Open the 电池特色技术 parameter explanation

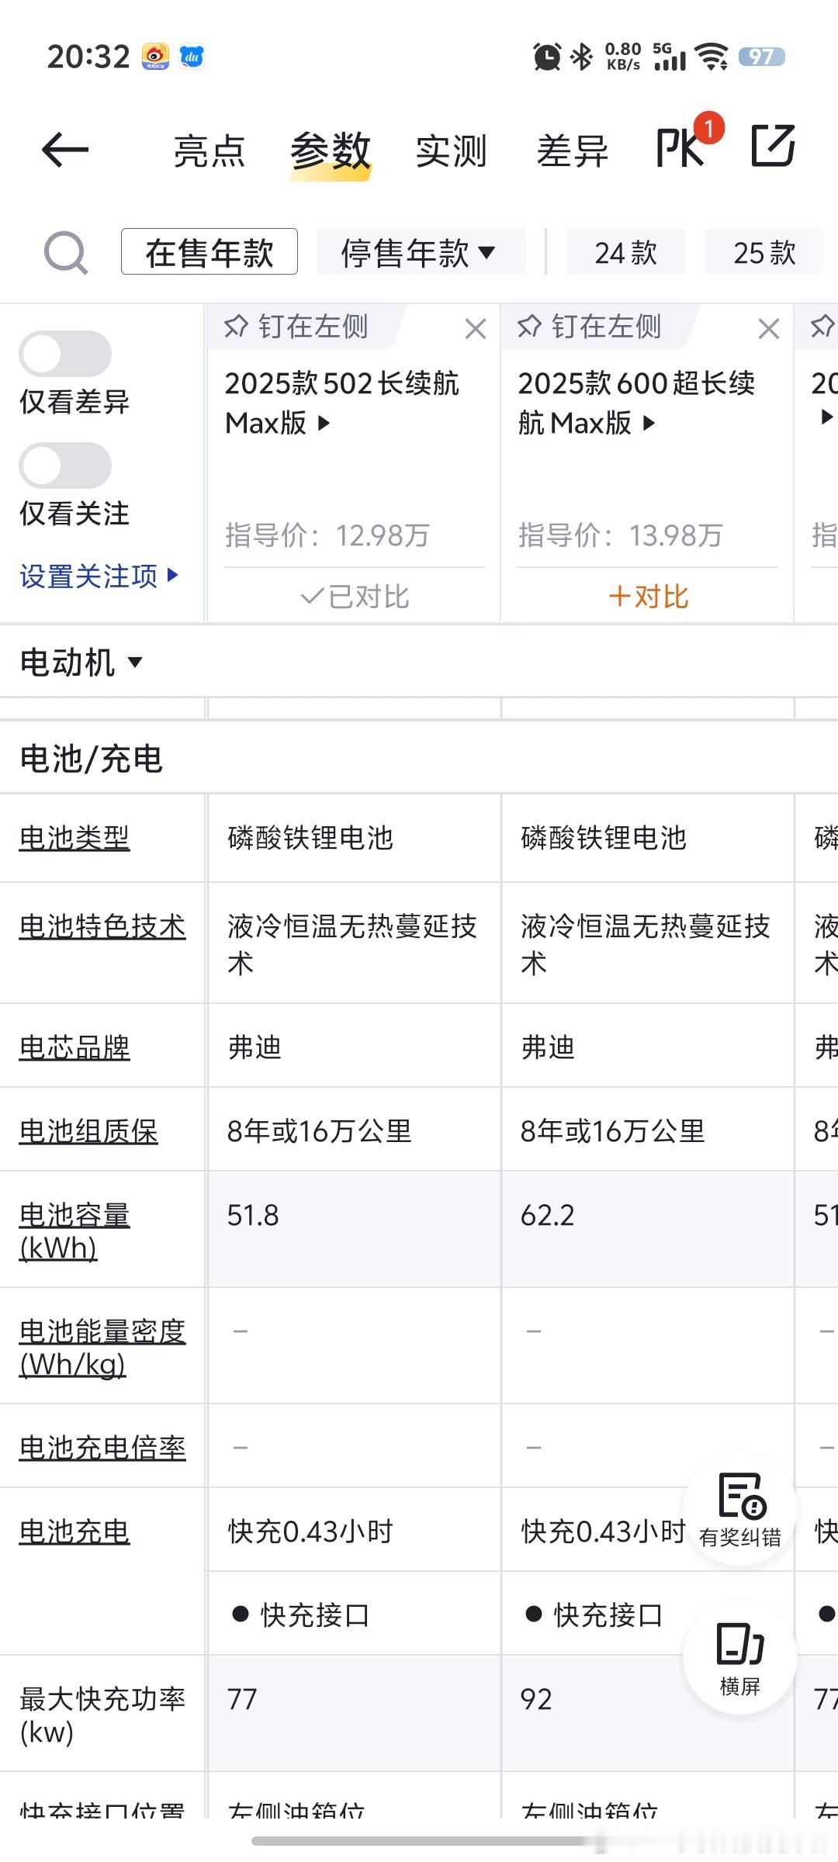(102, 926)
